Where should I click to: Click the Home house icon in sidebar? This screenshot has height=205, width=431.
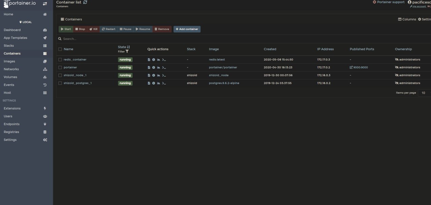[x=45, y=14]
